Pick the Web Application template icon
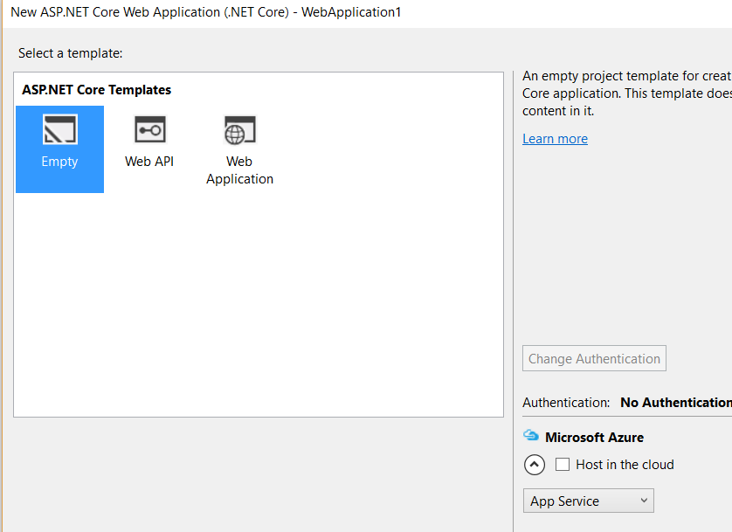732x532 pixels. point(240,129)
